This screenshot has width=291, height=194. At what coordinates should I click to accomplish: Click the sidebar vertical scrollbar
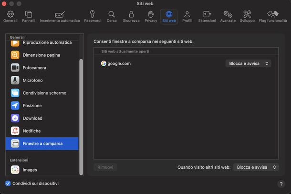tap(81, 117)
